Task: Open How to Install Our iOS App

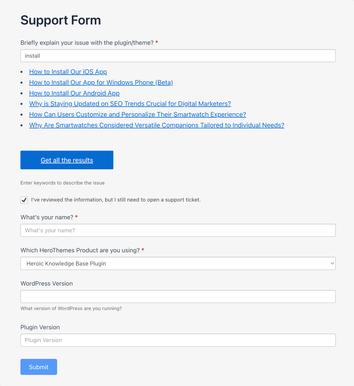Action: 68,72
